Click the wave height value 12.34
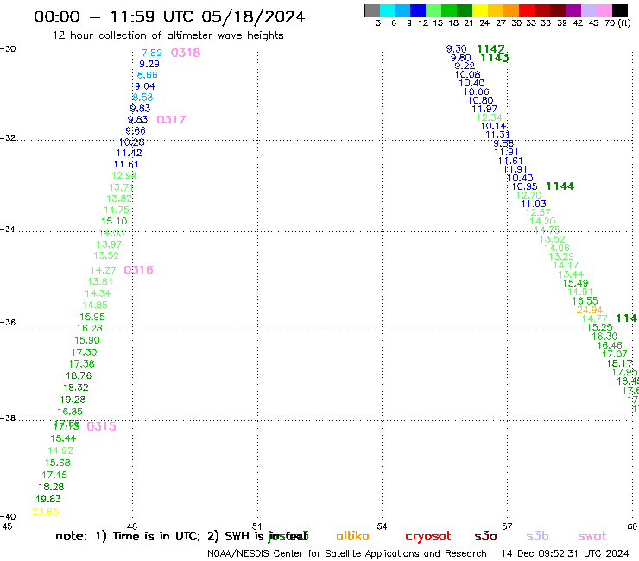 (490, 117)
